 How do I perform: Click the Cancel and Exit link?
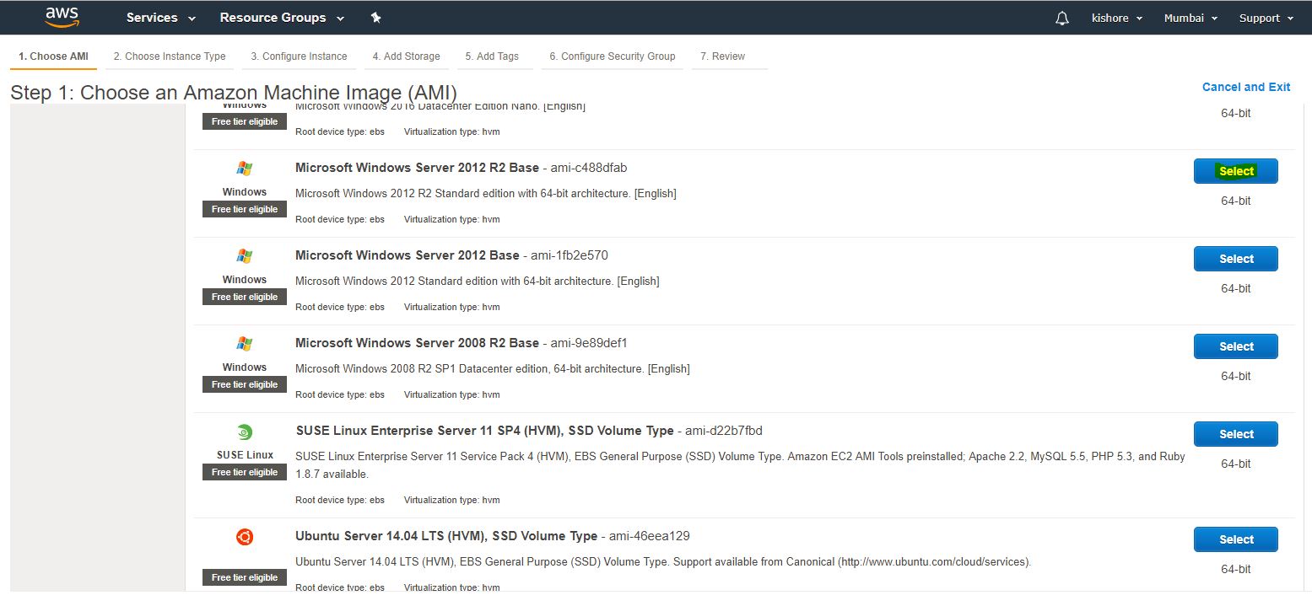coord(1245,87)
